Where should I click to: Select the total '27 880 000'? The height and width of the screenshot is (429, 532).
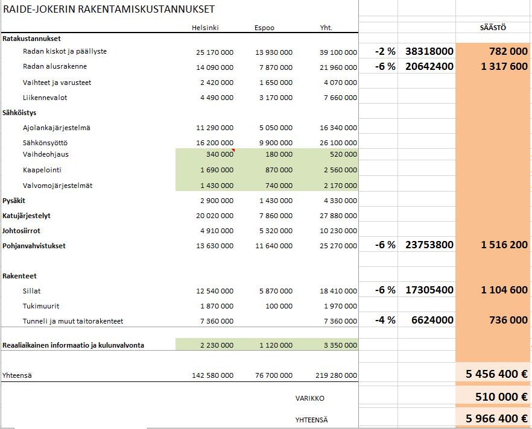(338, 216)
